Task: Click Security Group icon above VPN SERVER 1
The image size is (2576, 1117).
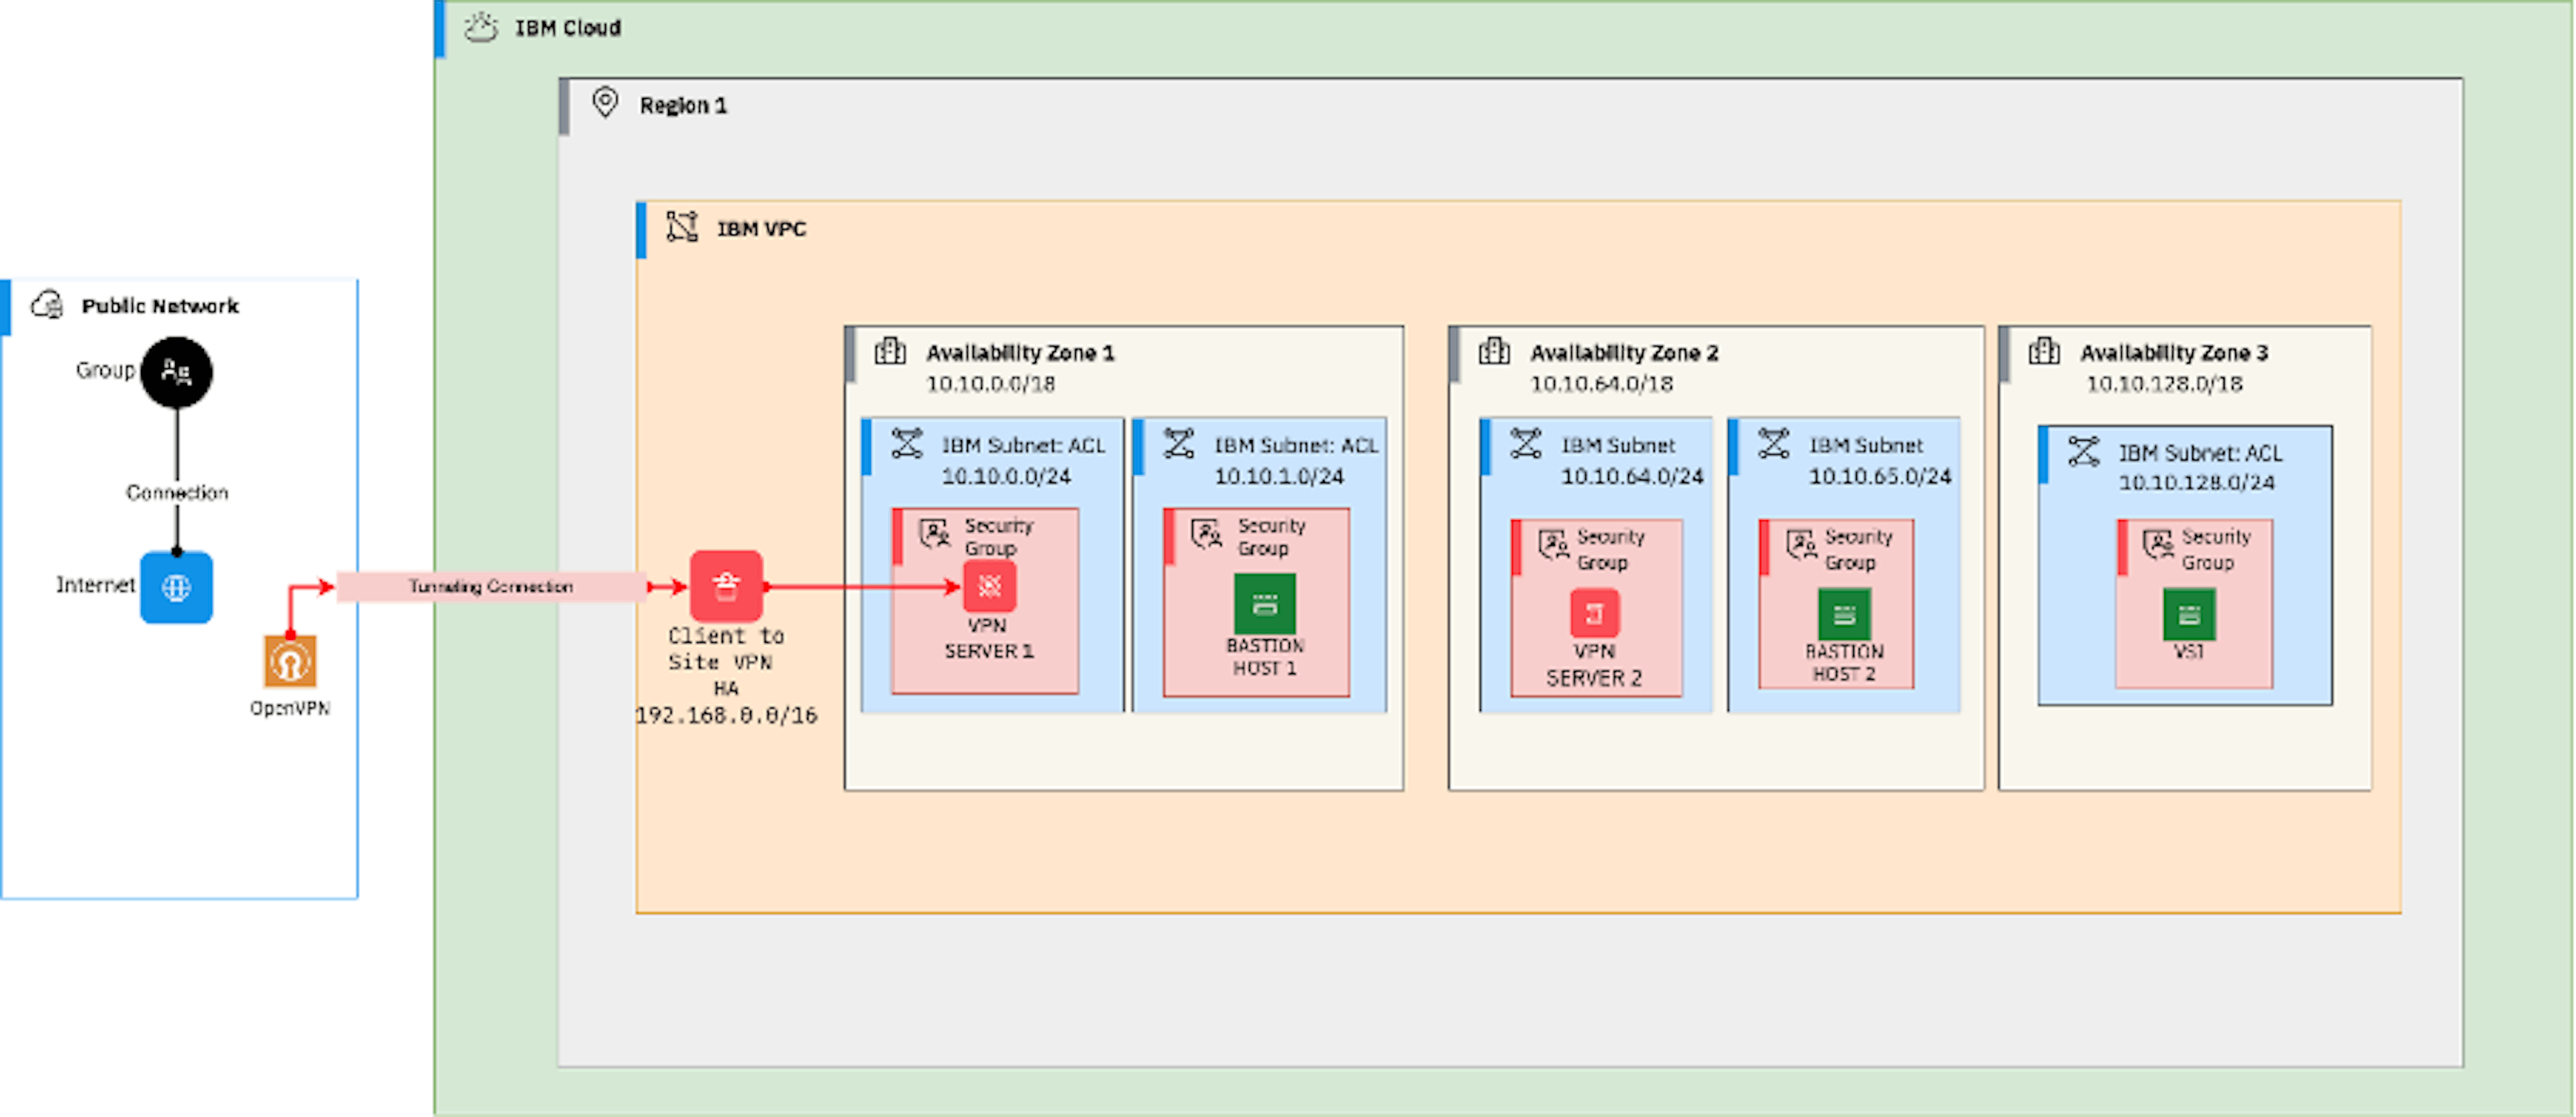Action: [x=935, y=533]
